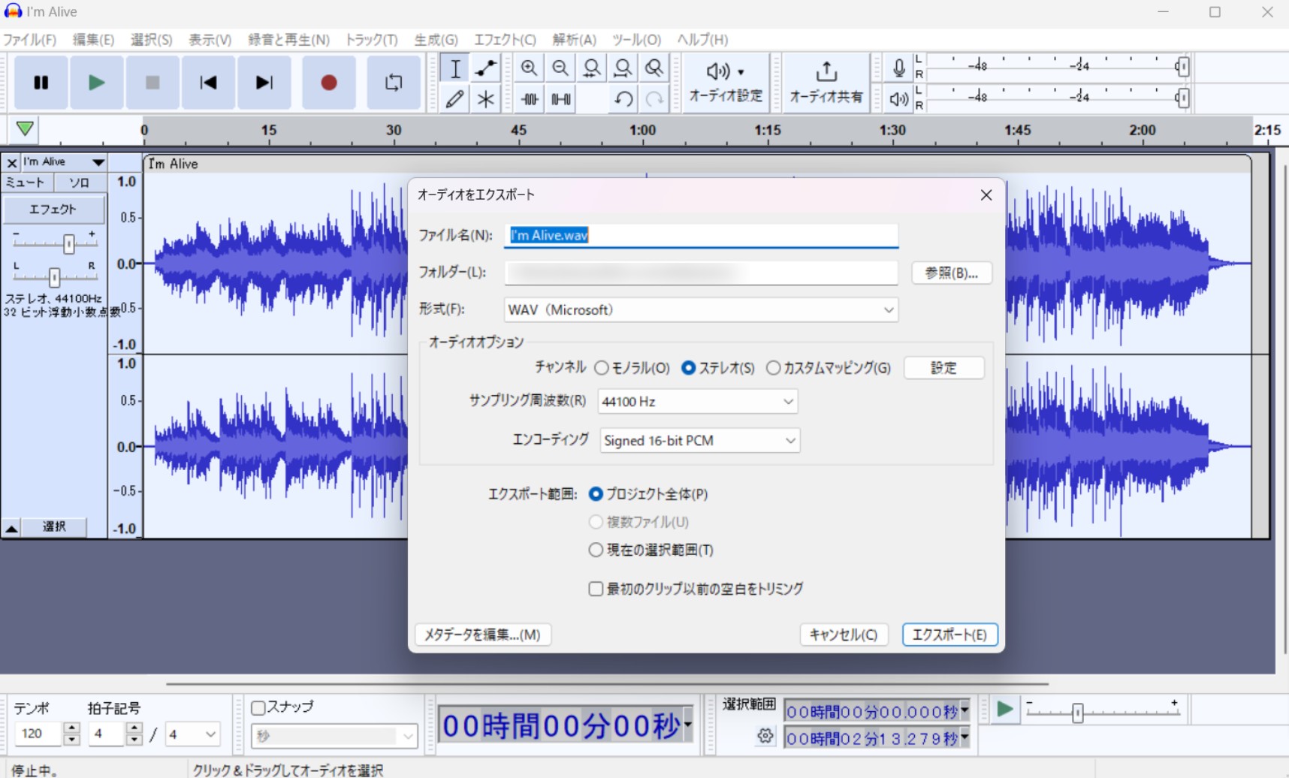Select the pencil Draw tool

pos(455,98)
